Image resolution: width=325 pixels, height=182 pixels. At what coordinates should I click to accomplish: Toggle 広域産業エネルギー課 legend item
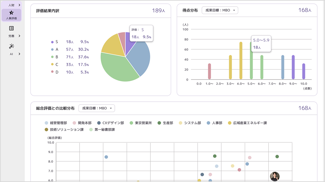coord(247,123)
